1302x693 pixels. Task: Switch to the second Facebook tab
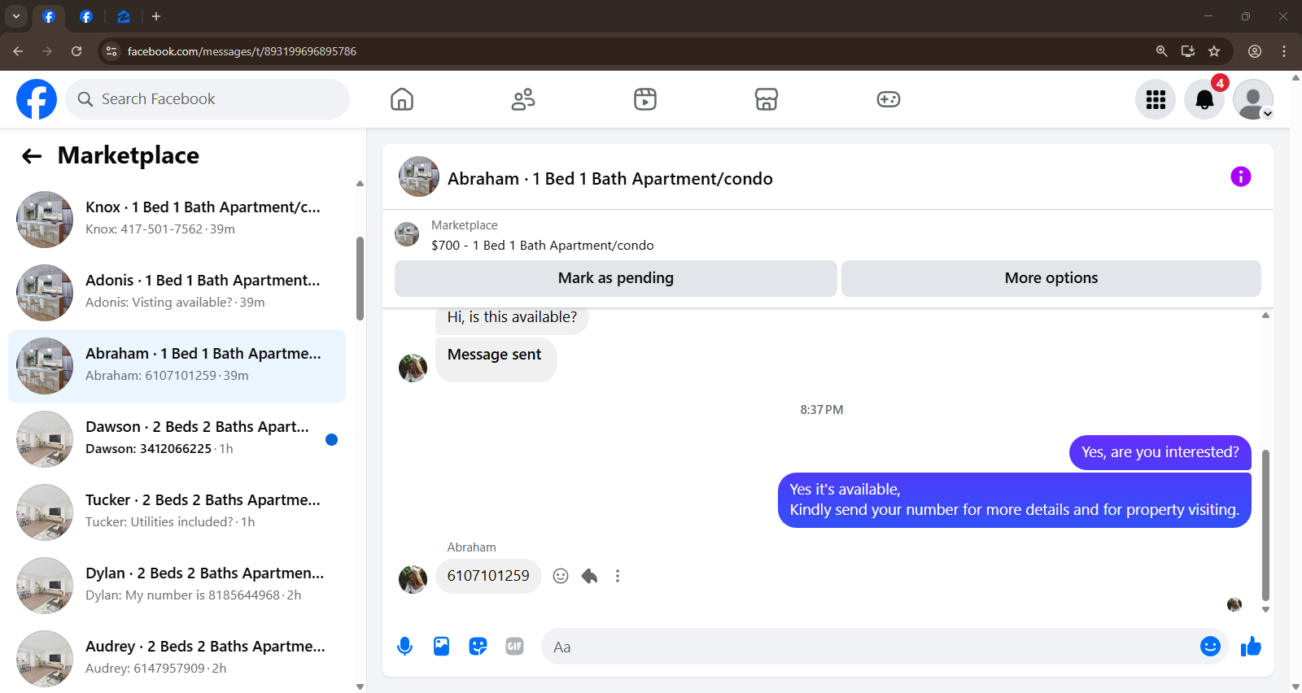pos(86,16)
